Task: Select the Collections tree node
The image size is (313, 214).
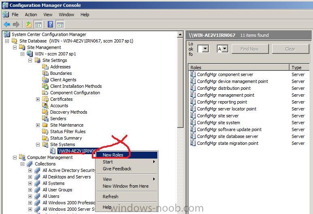Action: point(45,164)
